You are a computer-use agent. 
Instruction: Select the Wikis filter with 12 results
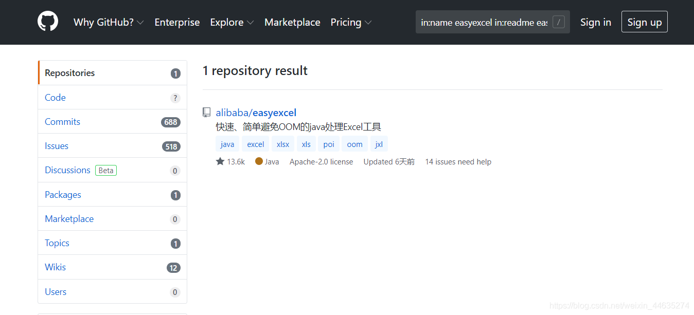112,267
